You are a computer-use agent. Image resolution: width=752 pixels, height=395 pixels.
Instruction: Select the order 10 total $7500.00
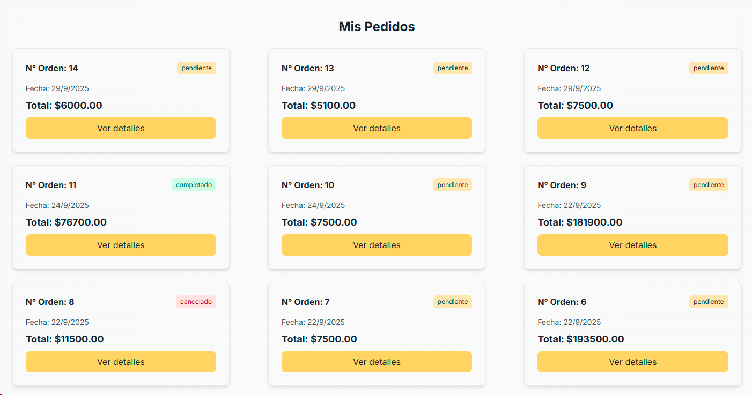pyautogui.click(x=319, y=222)
